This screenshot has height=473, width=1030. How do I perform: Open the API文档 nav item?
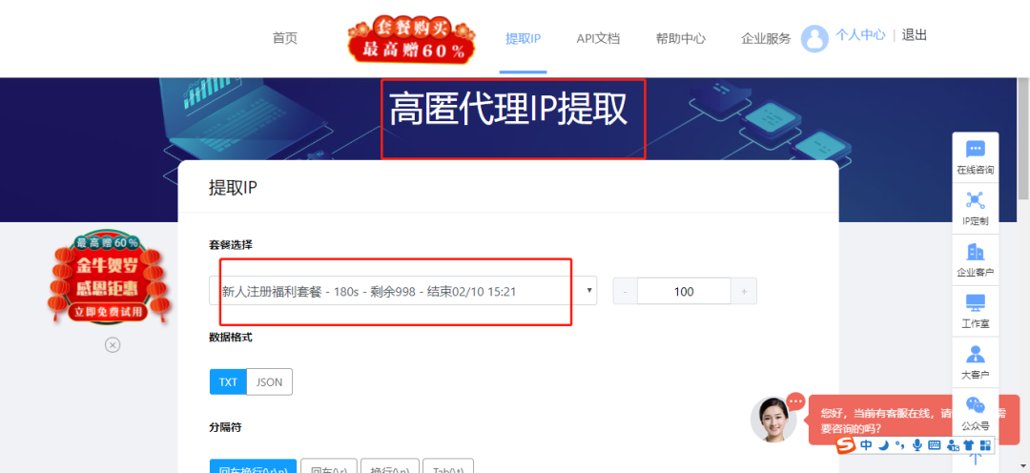point(598,38)
